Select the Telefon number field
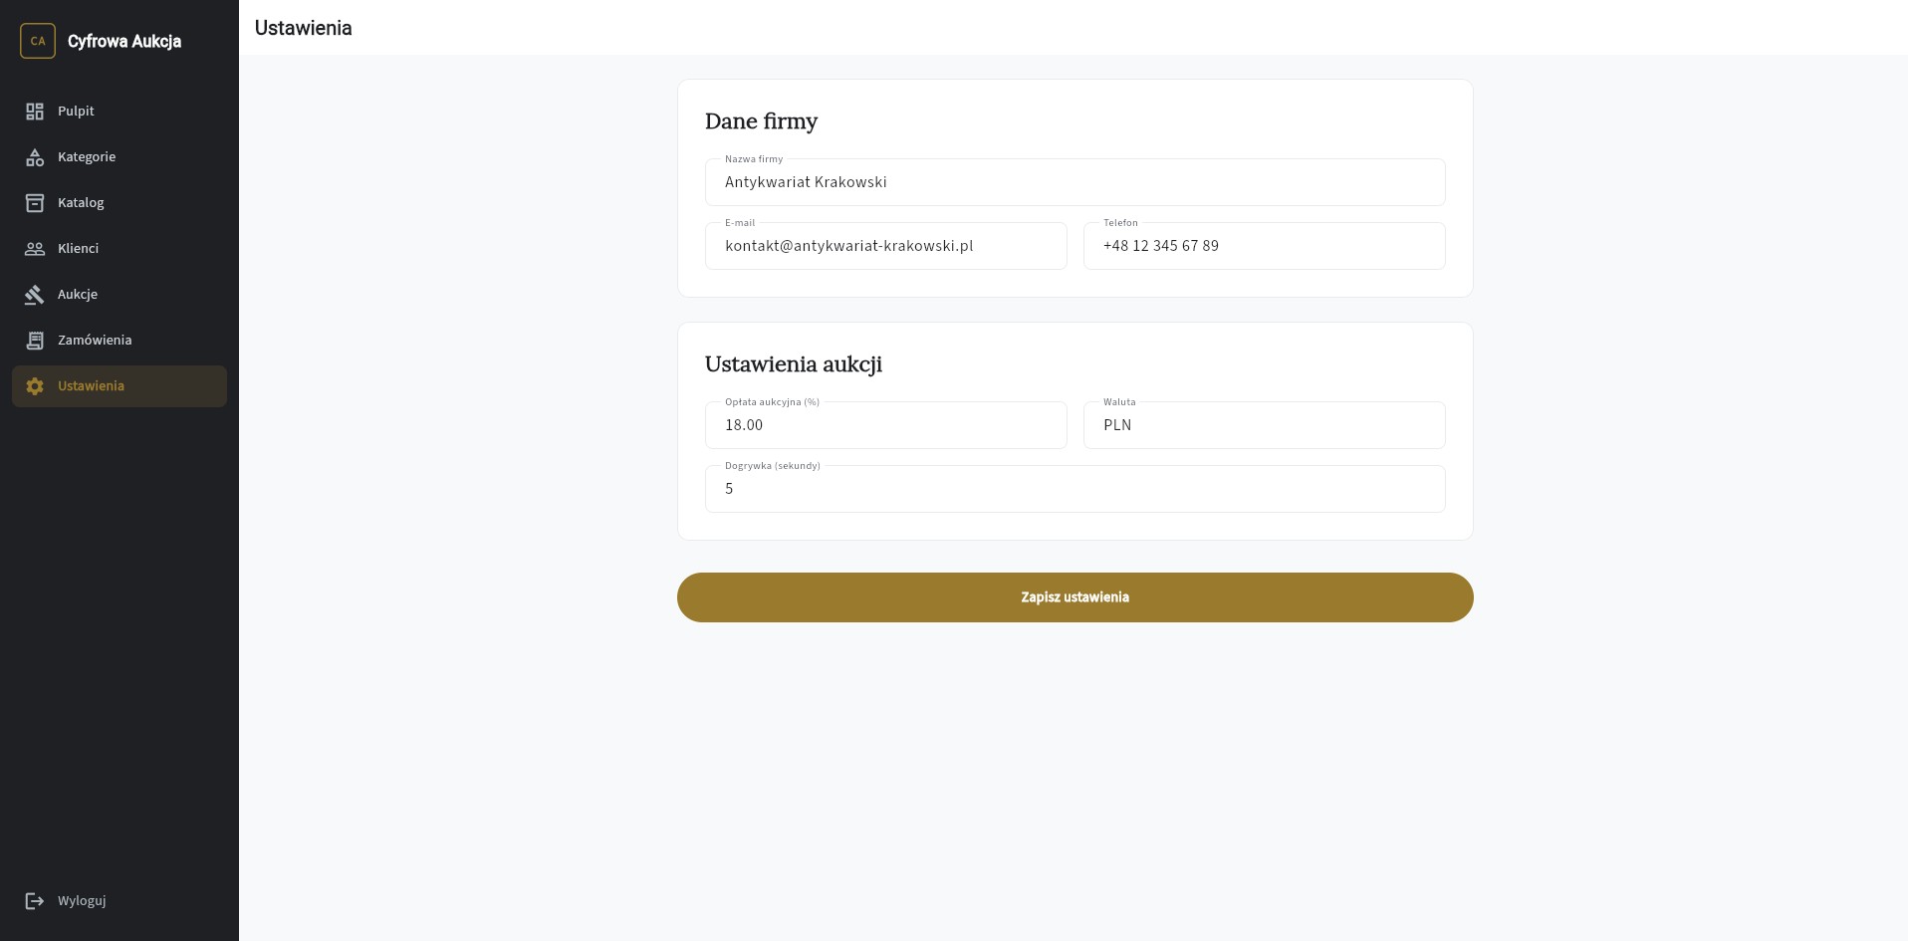Screen dimensions: 1908x941 click(1264, 246)
